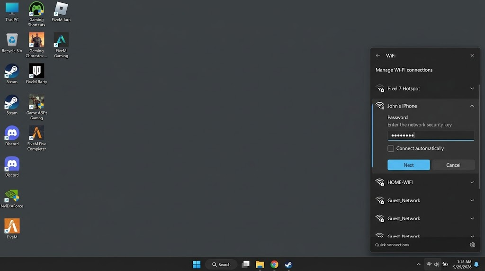Image resolution: width=485 pixels, height=271 pixels.
Task: Open the clock showing 1:15 AM
Action: (462, 264)
